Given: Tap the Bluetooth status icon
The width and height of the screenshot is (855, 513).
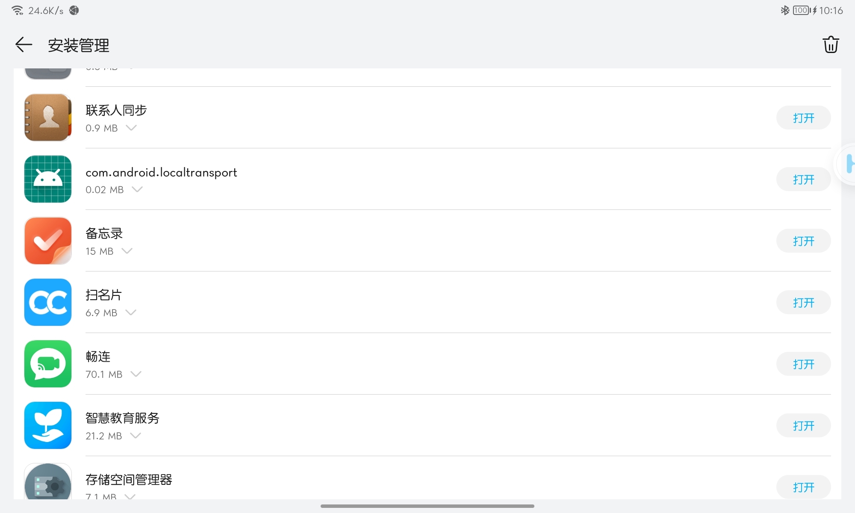Looking at the screenshot, I should (x=785, y=10).
